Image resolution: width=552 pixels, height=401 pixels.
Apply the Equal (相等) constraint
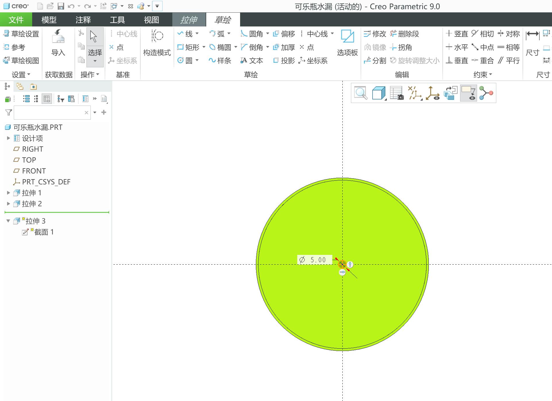[509, 47]
